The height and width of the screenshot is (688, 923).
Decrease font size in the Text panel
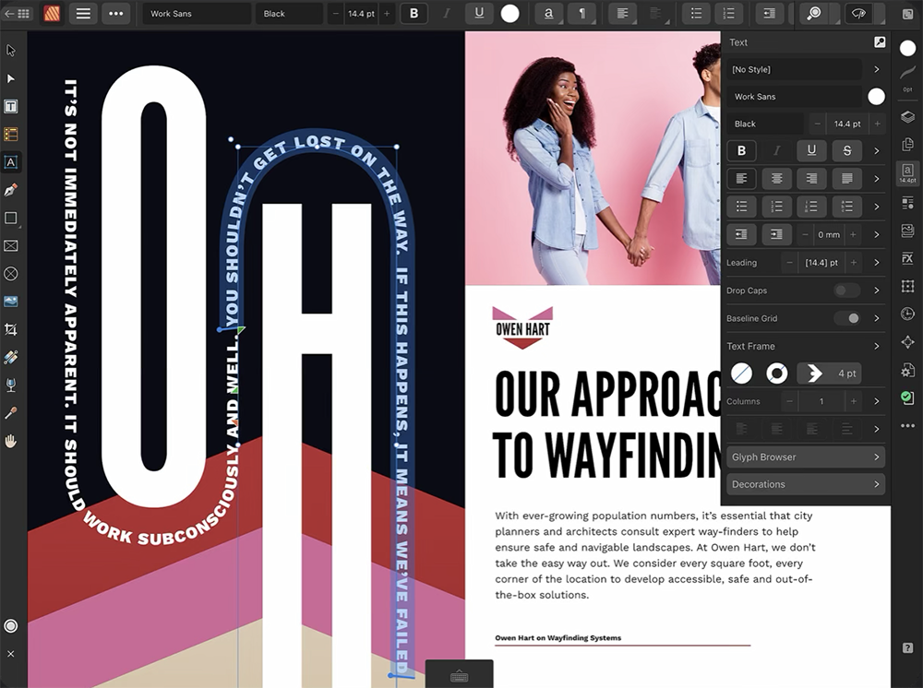point(817,124)
